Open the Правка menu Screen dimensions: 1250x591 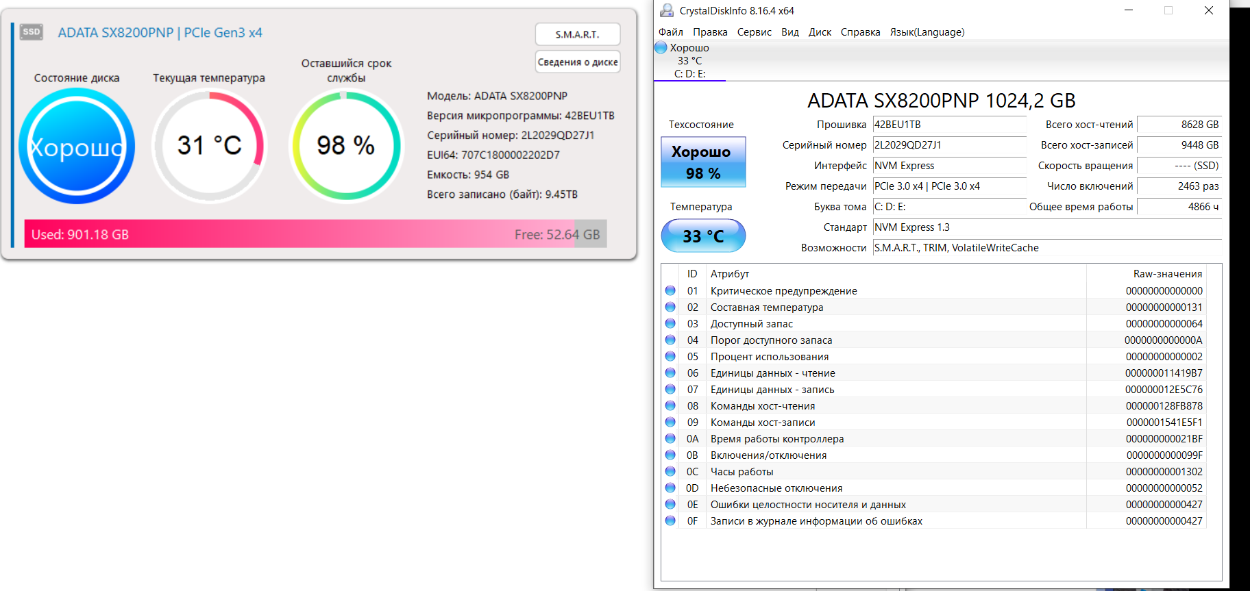[710, 32]
